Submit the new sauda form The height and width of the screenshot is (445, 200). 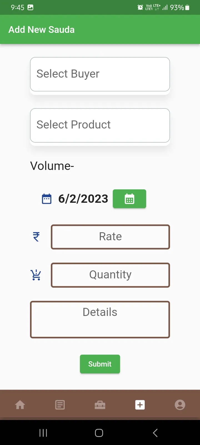(x=100, y=364)
